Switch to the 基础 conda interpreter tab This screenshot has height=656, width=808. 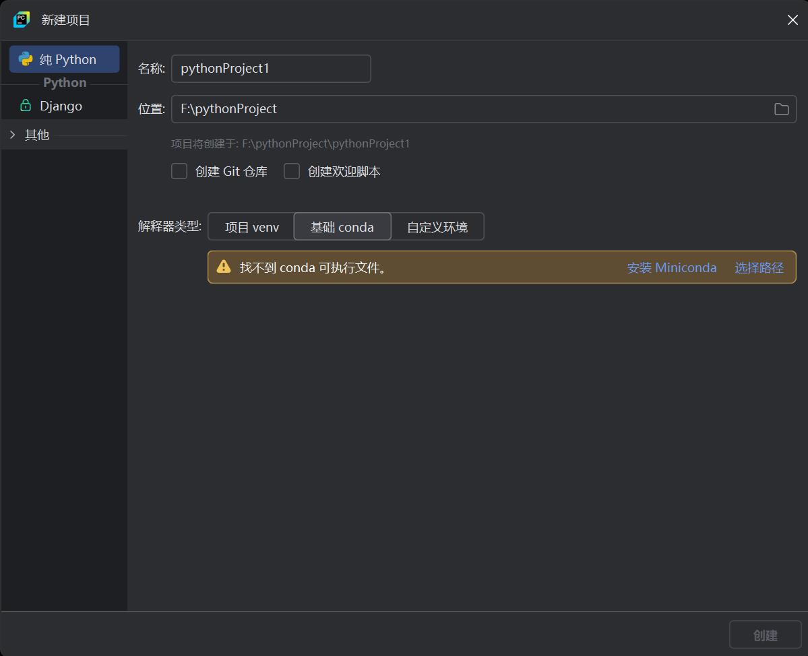click(x=342, y=226)
